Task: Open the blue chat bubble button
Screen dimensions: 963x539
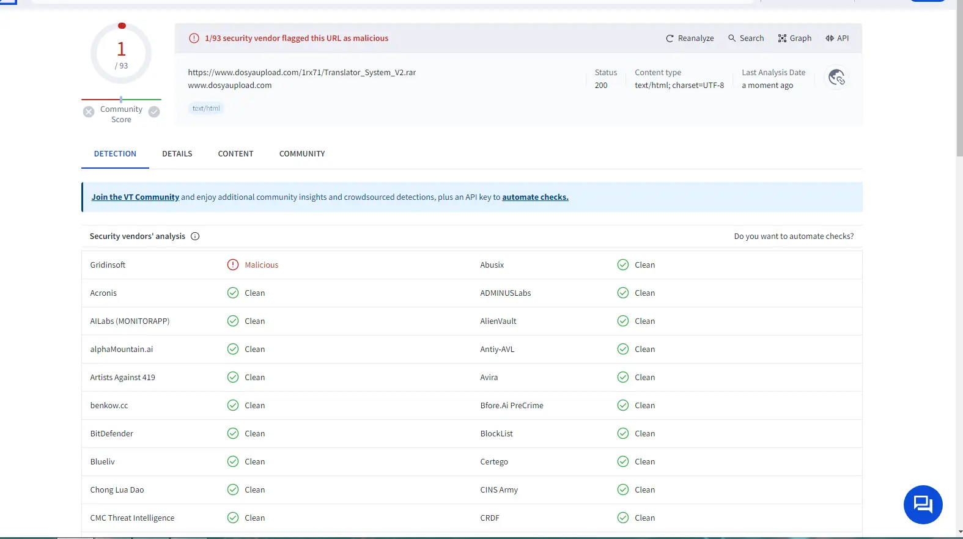Action: pyautogui.click(x=923, y=505)
